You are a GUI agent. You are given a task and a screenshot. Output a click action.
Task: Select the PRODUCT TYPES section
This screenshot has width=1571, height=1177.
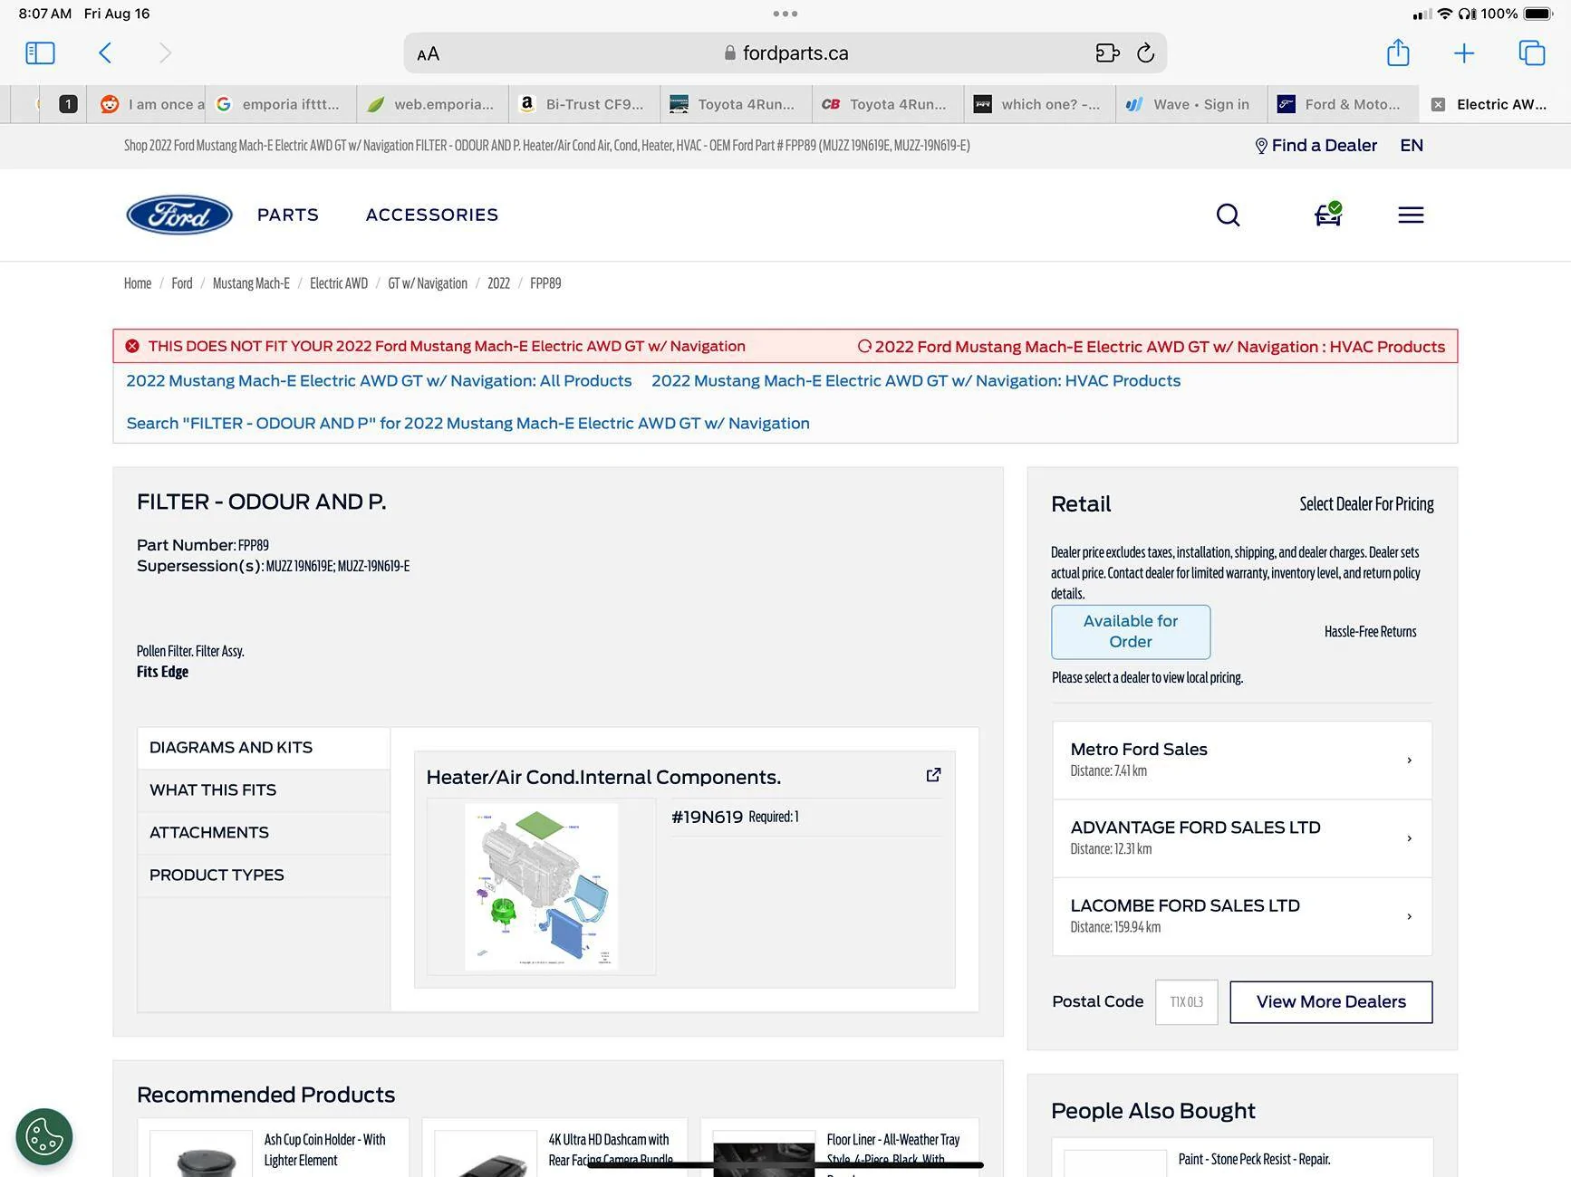tap(264, 876)
